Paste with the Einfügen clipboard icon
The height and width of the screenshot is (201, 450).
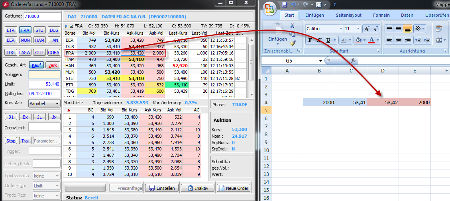277,29
